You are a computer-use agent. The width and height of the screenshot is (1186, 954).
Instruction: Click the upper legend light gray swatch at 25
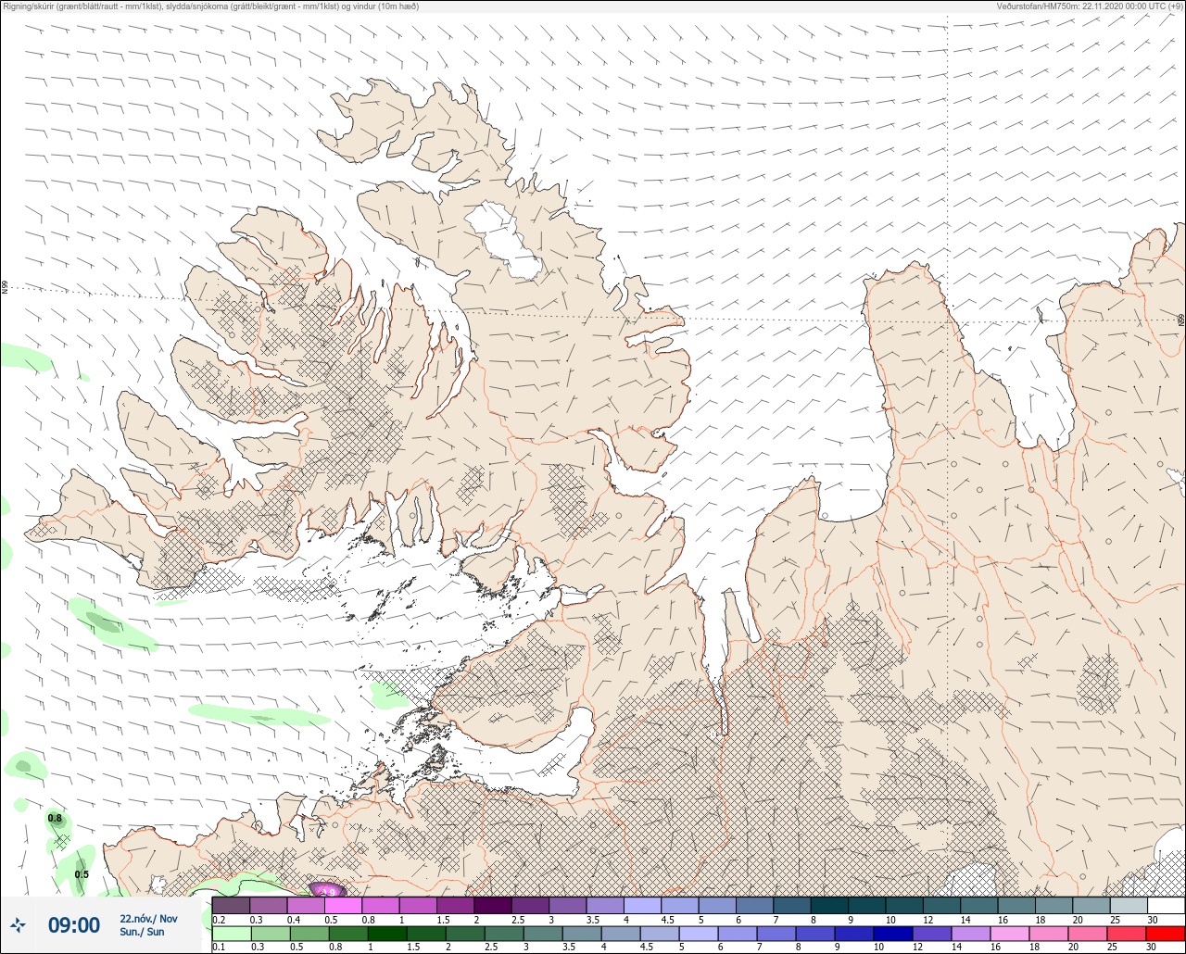coord(1129,905)
